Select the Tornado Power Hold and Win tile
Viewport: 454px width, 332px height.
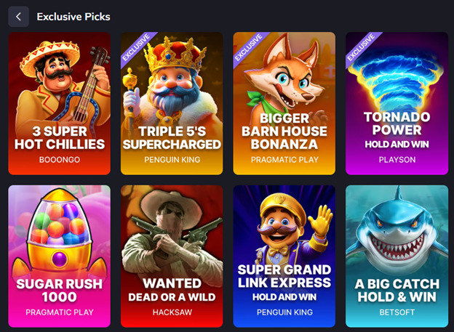click(397, 103)
